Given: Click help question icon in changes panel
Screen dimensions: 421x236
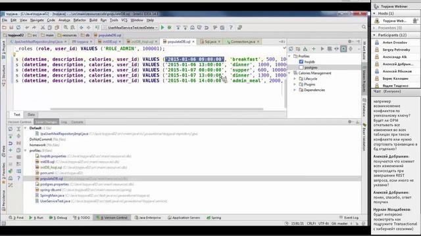Looking at the screenshot, I should click(x=18, y=178).
